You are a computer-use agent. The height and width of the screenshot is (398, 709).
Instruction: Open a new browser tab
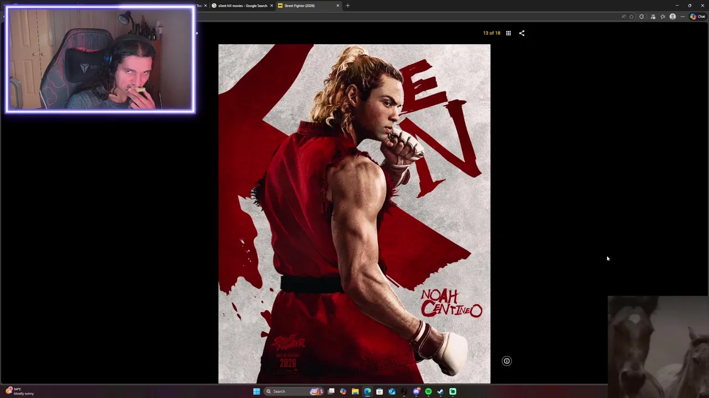(348, 6)
